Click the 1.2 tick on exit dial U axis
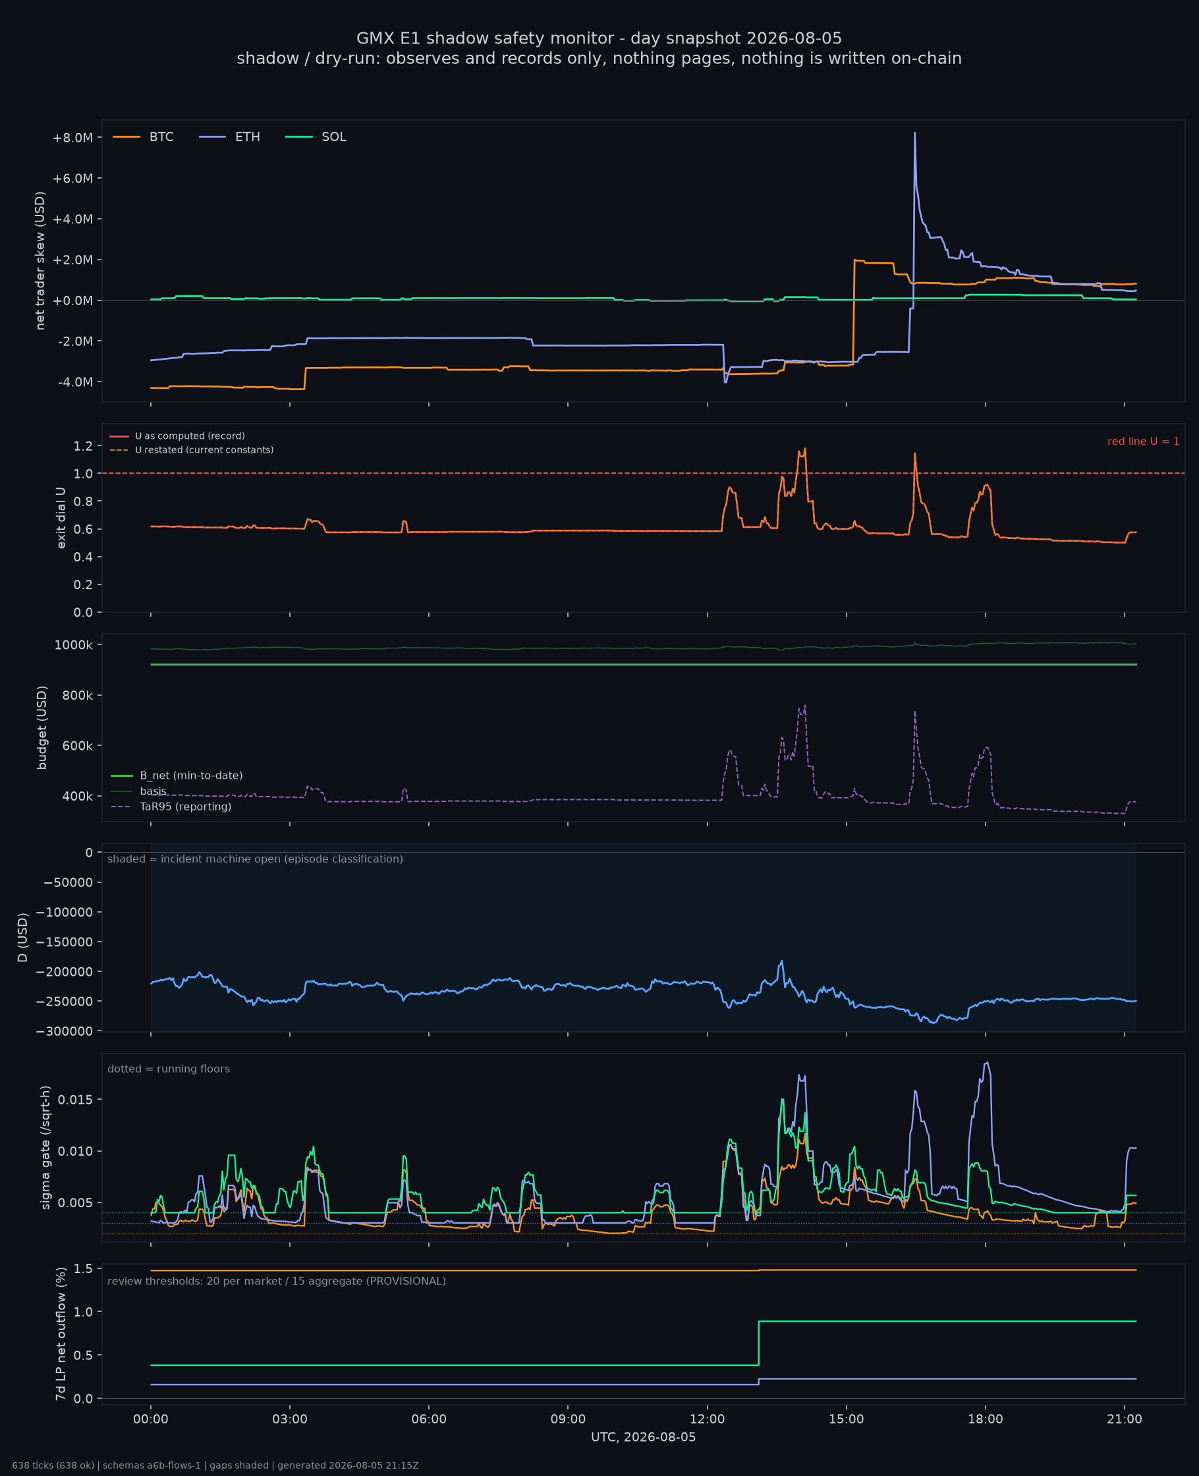Viewport: 1199px width, 1476px height. point(83,446)
